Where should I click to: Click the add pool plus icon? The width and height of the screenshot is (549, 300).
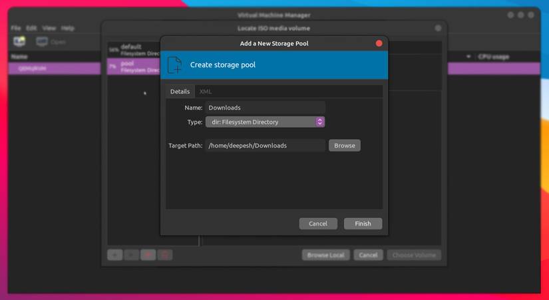click(115, 255)
